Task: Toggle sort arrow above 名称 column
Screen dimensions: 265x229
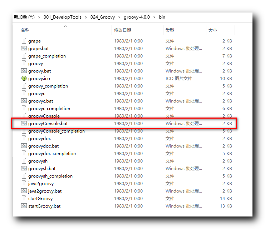Action: coord(65,26)
